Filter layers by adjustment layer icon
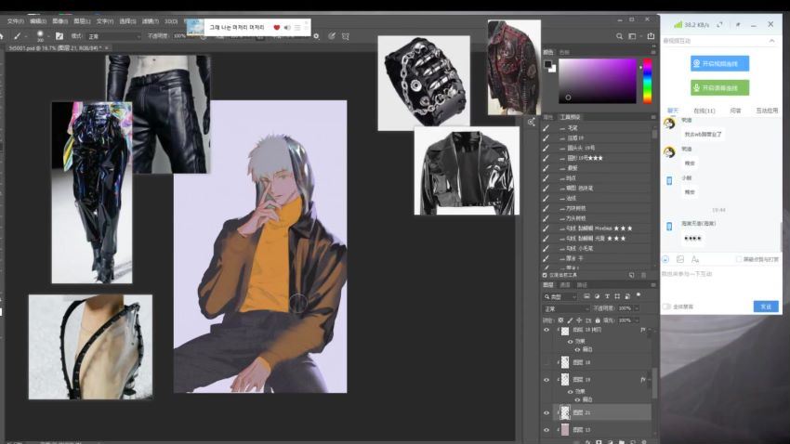This screenshot has height=444, width=790. (597, 296)
